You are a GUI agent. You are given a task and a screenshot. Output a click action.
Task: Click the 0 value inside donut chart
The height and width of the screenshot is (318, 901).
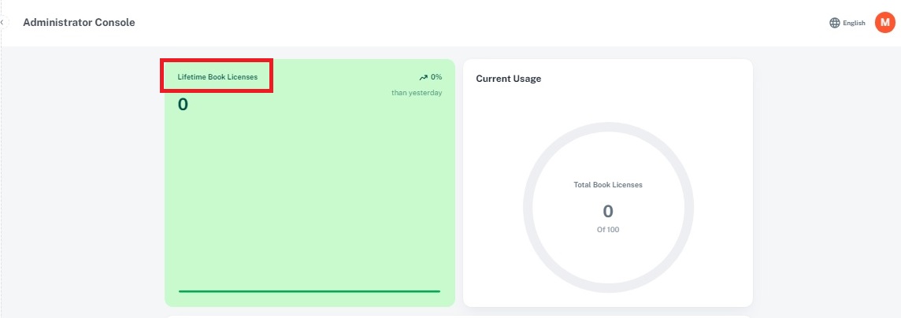(x=608, y=211)
